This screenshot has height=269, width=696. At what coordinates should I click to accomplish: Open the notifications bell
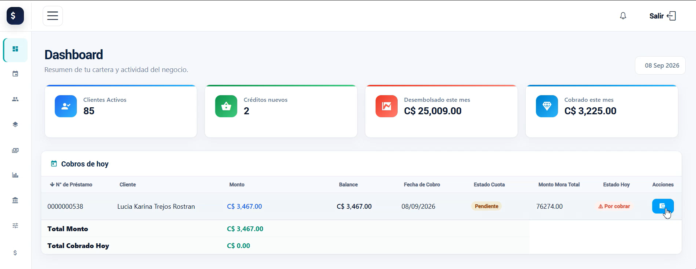tap(623, 16)
